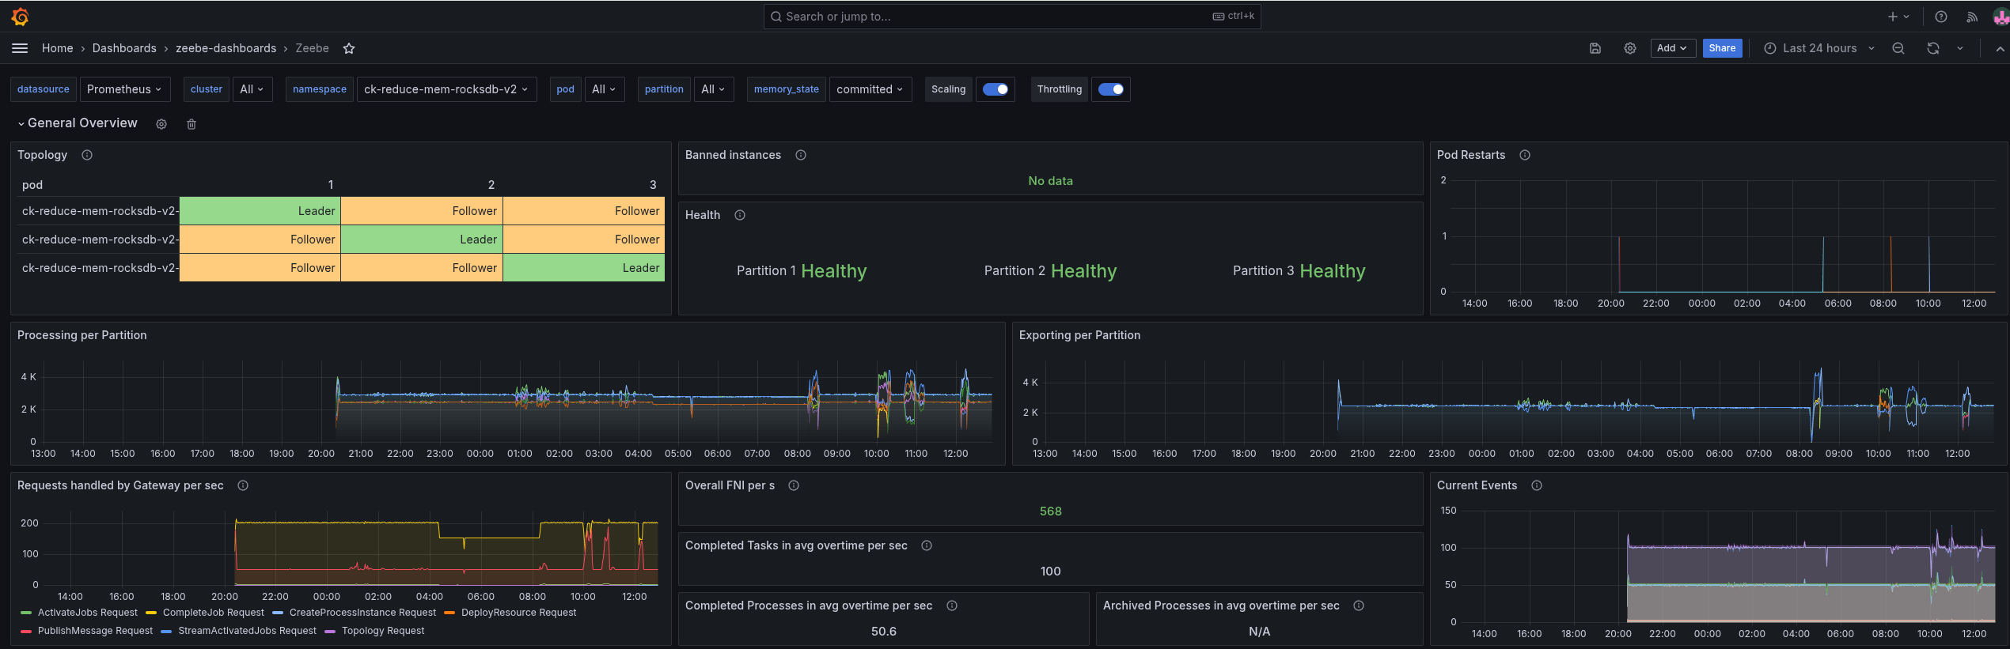The width and height of the screenshot is (2010, 649).
Task: Open General Overview row settings gear
Action: 161,124
